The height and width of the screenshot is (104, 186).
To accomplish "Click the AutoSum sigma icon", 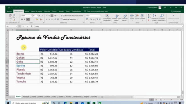I will pyautogui.click(x=149, y=15).
